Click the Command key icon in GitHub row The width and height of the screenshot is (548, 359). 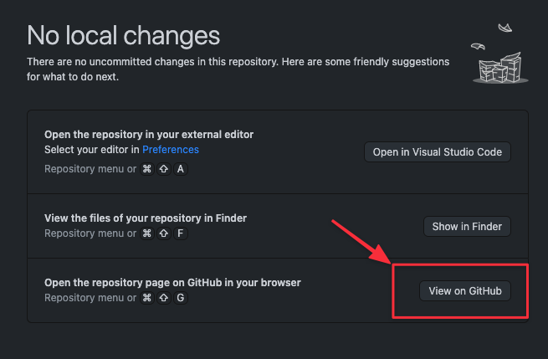(x=146, y=298)
